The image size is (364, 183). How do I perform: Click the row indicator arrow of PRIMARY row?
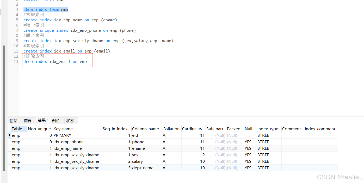(10, 135)
